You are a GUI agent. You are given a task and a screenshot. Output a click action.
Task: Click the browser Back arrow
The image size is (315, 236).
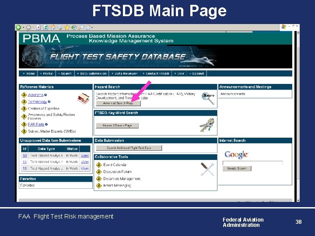(18, 27)
